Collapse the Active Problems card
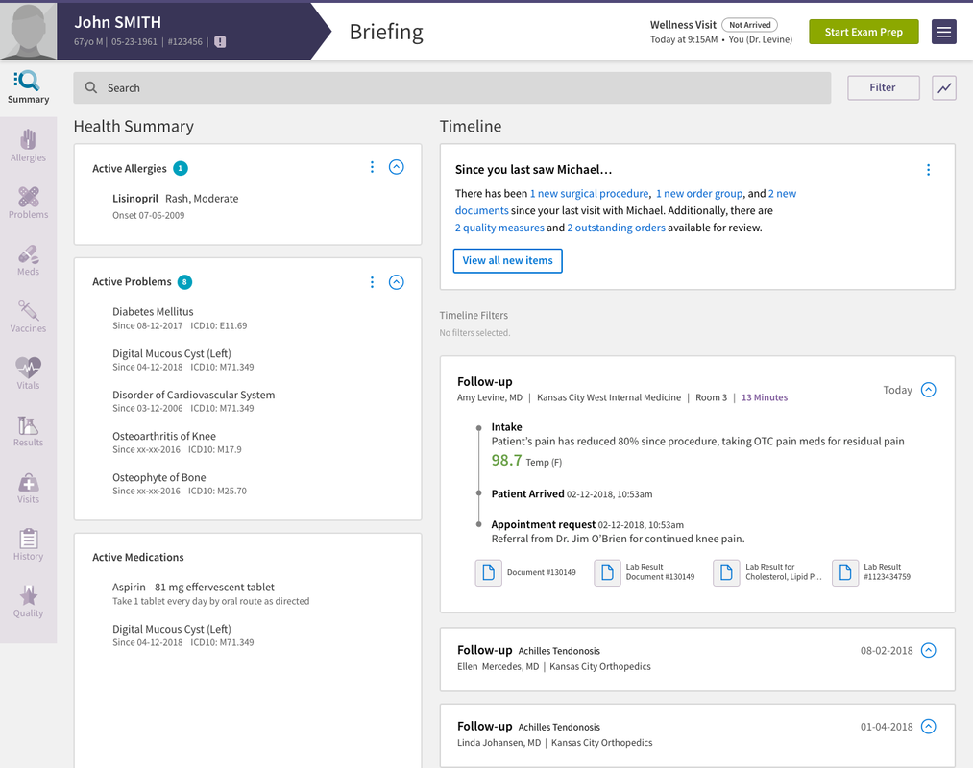 (x=397, y=282)
